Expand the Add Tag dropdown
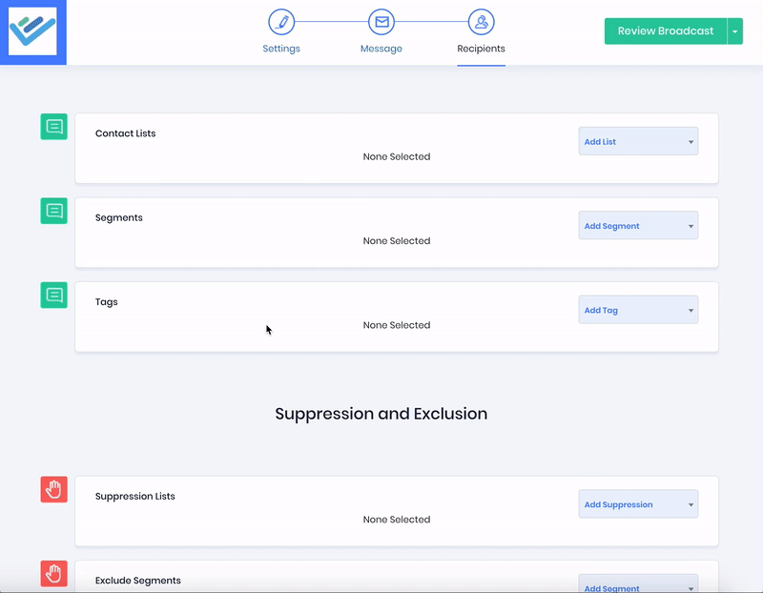Viewport: 763px width, 593px height. click(x=638, y=310)
